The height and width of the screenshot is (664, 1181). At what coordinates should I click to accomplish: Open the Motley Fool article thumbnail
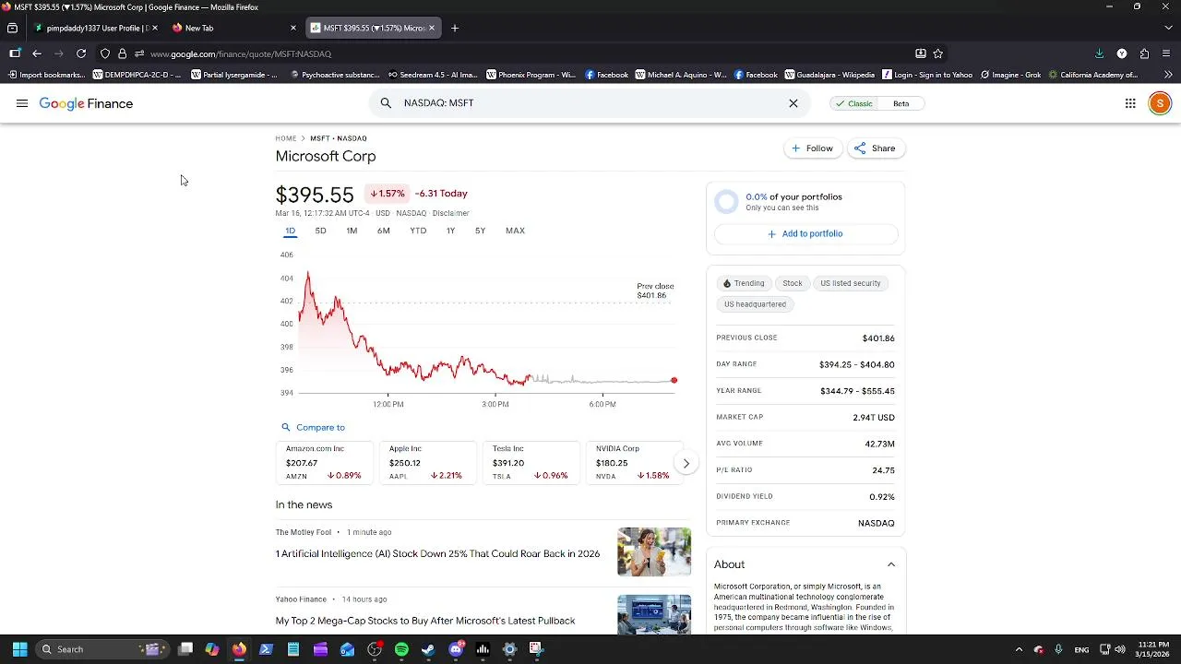pyautogui.click(x=654, y=551)
